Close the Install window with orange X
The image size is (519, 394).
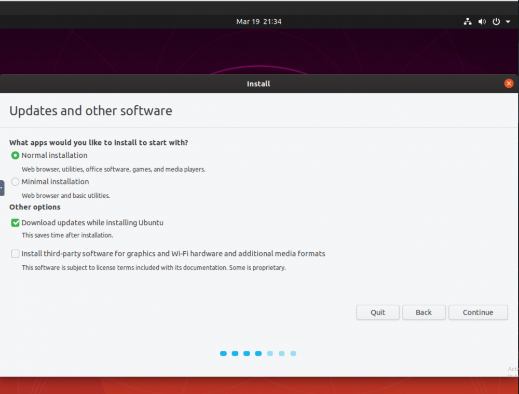pyautogui.click(x=509, y=84)
